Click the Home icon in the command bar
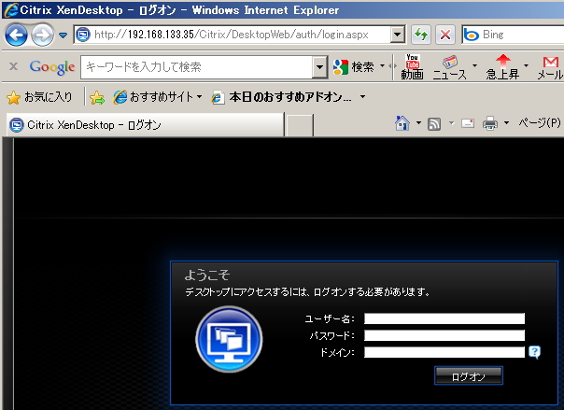 402,123
